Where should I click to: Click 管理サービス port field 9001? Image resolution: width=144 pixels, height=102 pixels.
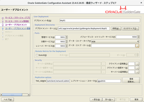pos(60,37)
